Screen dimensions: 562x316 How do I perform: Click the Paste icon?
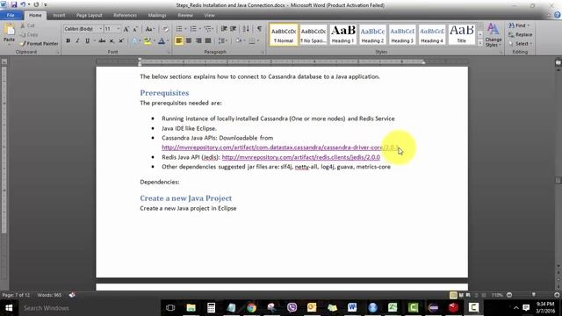[x=9, y=30]
